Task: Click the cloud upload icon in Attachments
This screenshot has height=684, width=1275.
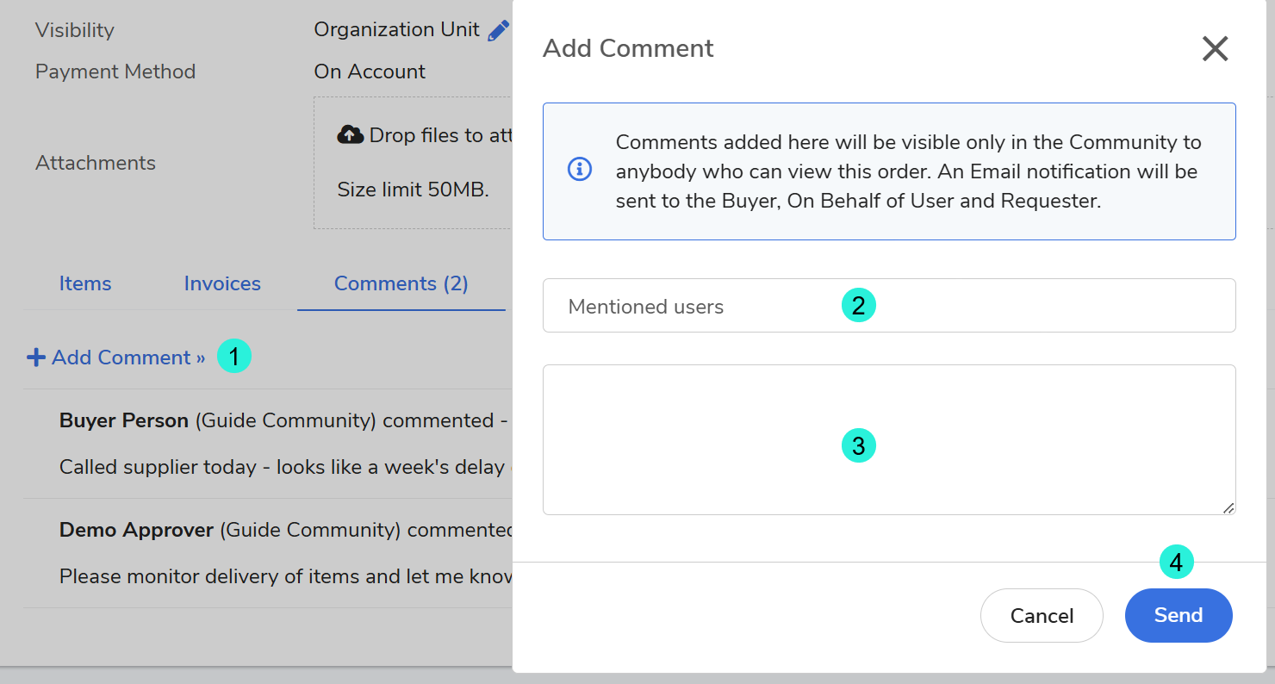Action: (349, 134)
